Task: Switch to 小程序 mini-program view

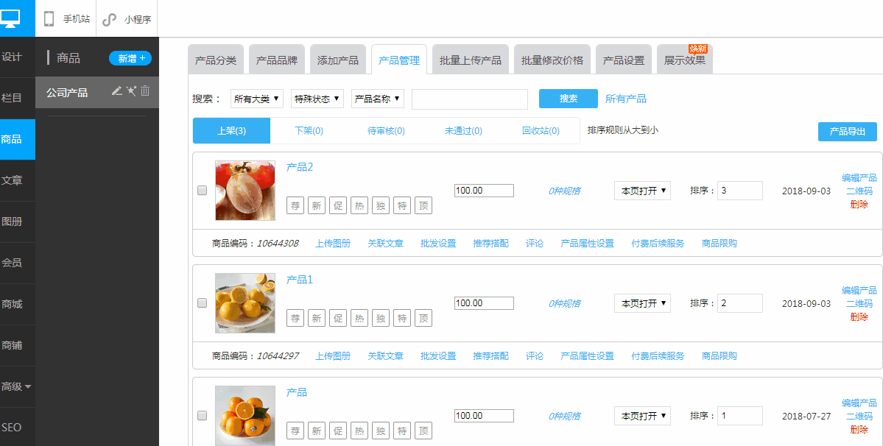Action: [x=126, y=18]
